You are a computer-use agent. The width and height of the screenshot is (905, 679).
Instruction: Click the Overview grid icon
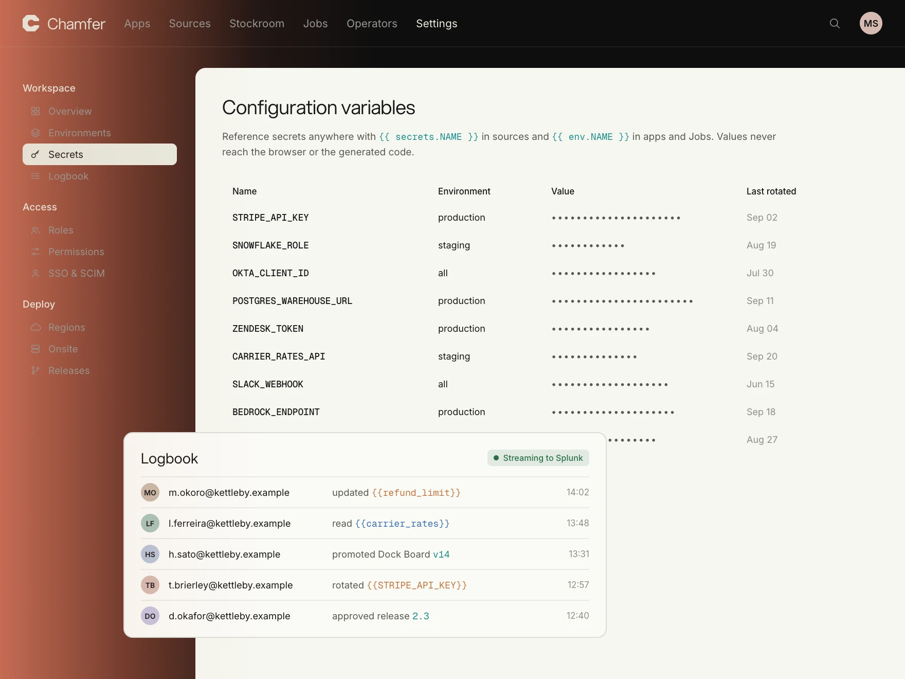35,111
